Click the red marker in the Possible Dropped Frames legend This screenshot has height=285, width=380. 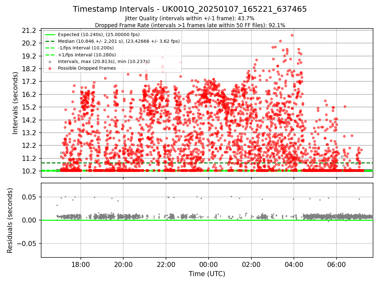50,68
